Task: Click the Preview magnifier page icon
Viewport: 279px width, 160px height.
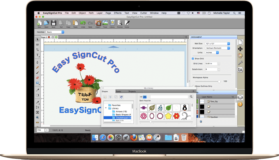Action: [x=120, y=23]
